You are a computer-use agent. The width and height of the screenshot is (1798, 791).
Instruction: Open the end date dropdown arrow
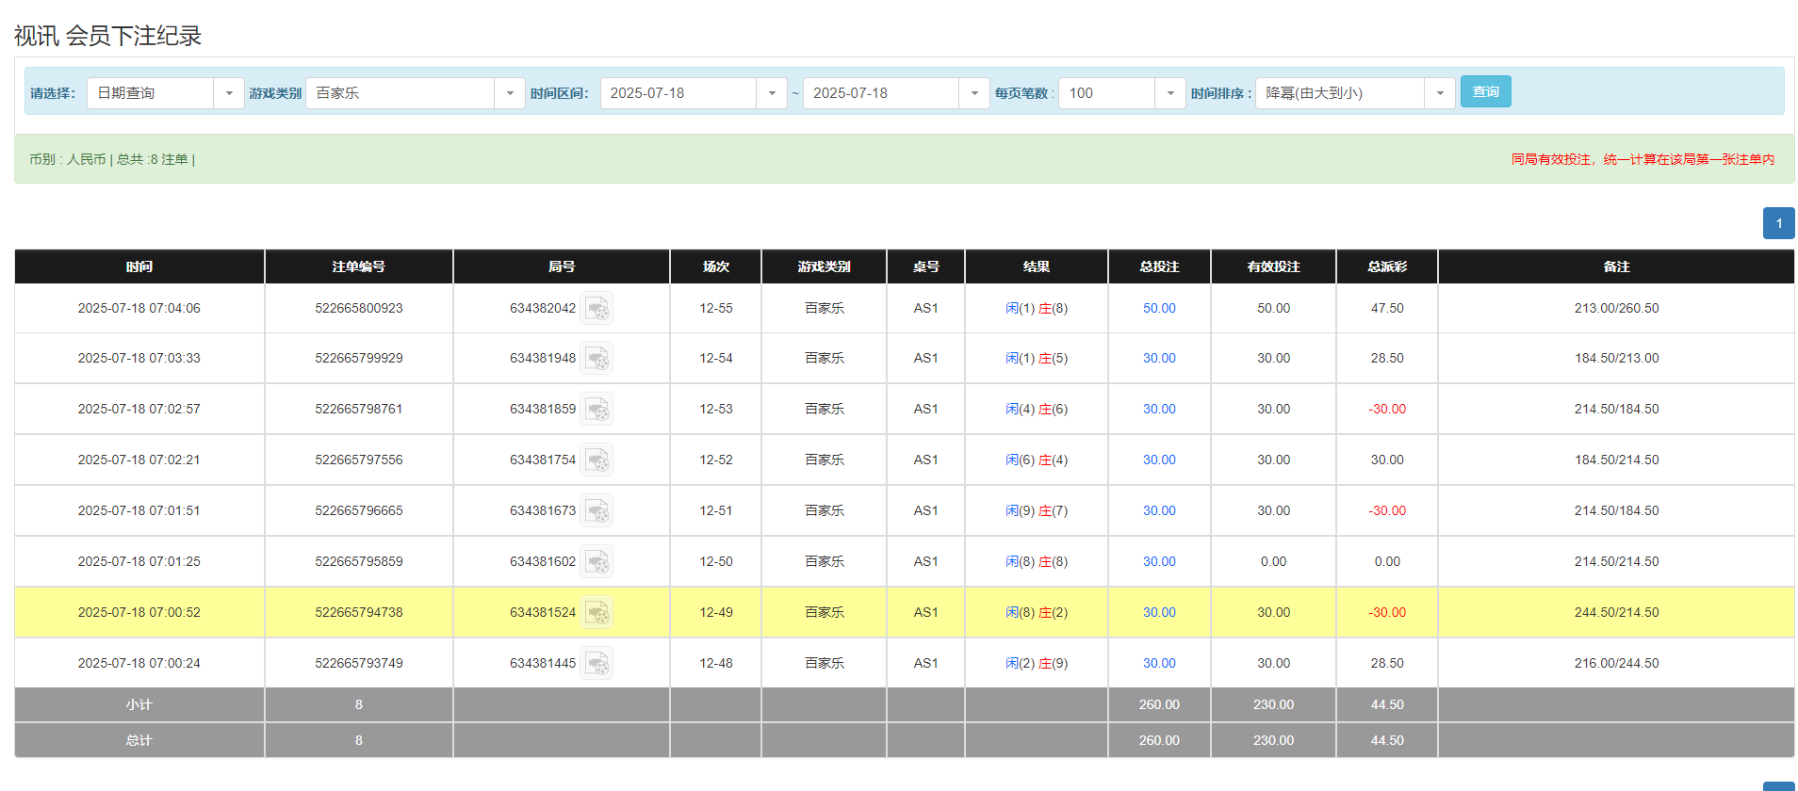pos(973,93)
